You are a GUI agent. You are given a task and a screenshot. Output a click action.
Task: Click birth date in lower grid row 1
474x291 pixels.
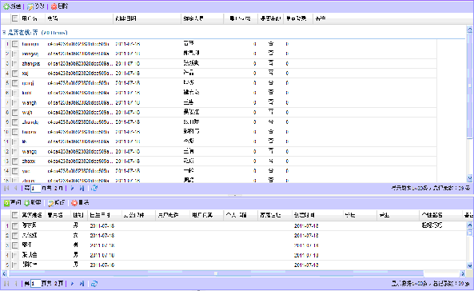(102, 225)
